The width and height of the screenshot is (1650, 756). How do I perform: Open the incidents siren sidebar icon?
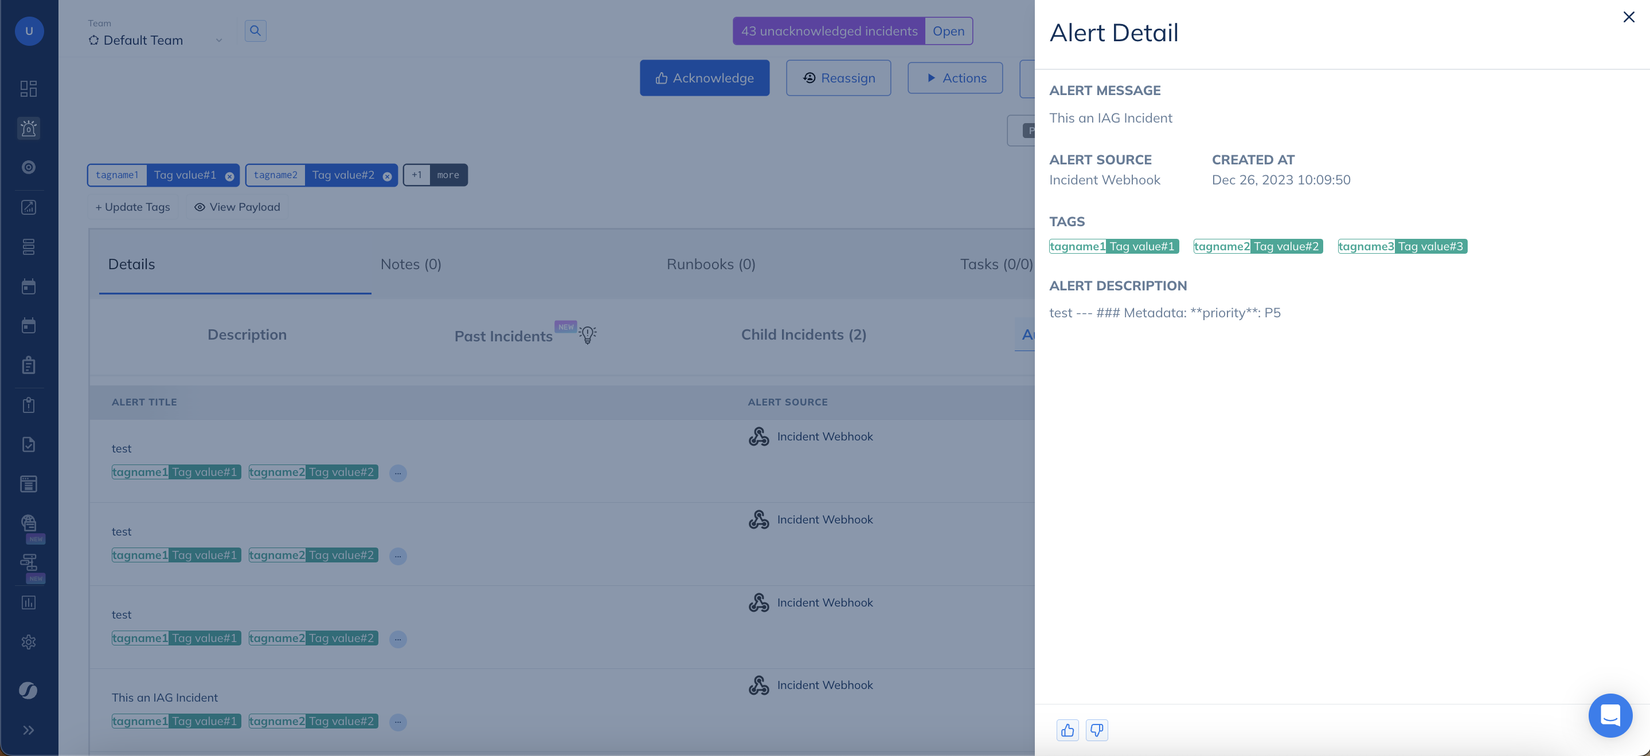(28, 128)
